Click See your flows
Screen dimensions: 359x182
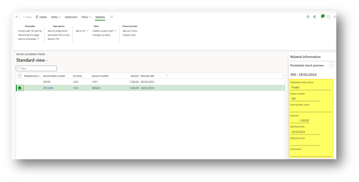click(130, 31)
